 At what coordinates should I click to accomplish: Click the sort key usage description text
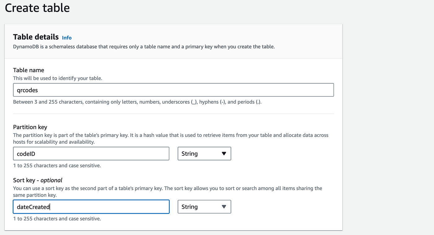click(x=167, y=192)
